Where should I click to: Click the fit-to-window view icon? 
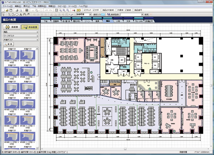[x=57, y=11]
